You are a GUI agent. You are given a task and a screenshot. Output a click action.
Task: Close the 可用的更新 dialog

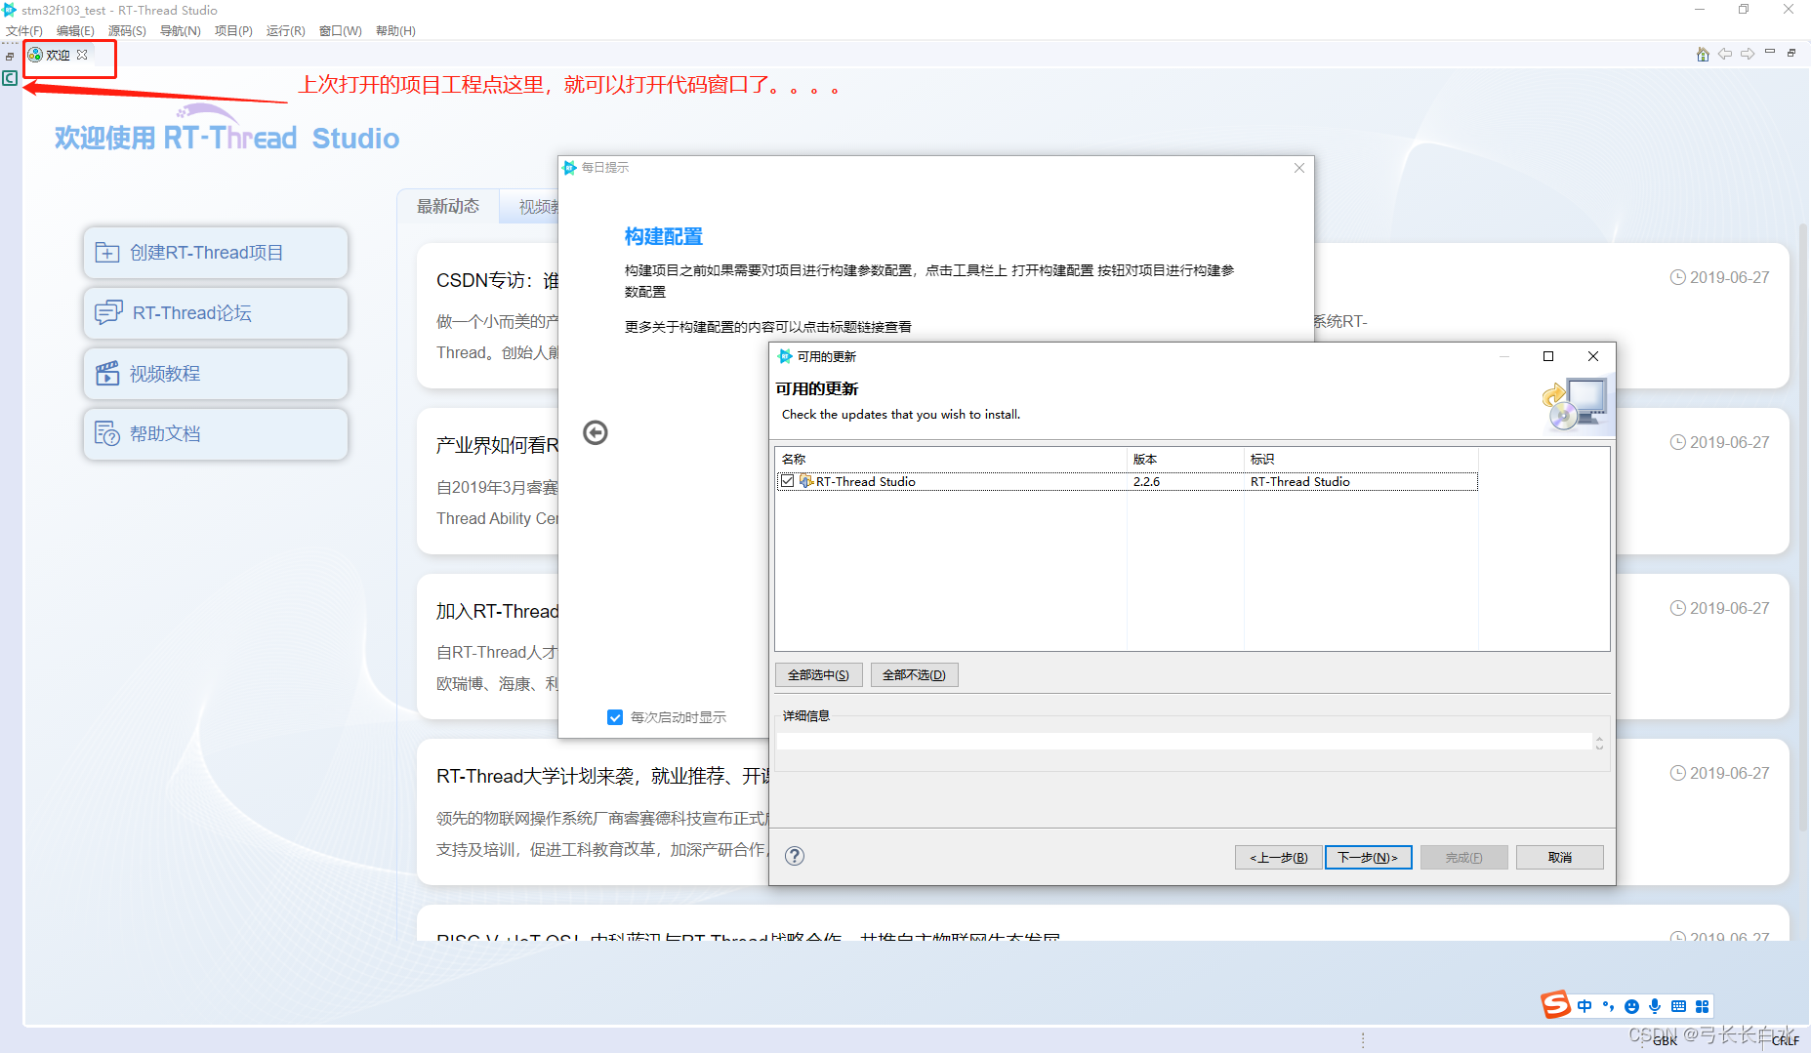coord(1593,356)
